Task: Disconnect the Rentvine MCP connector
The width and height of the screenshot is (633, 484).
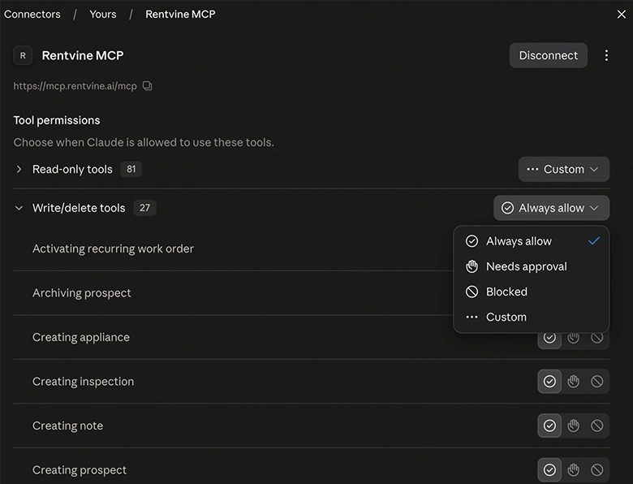Action: pyautogui.click(x=549, y=55)
